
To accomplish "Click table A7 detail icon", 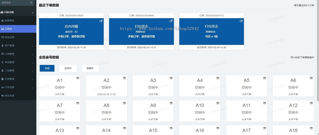I will tap(78, 103).
